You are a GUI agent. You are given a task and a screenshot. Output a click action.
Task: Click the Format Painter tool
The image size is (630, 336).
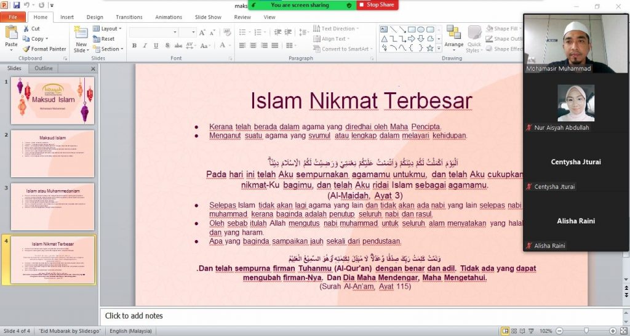tap(44, 49)
